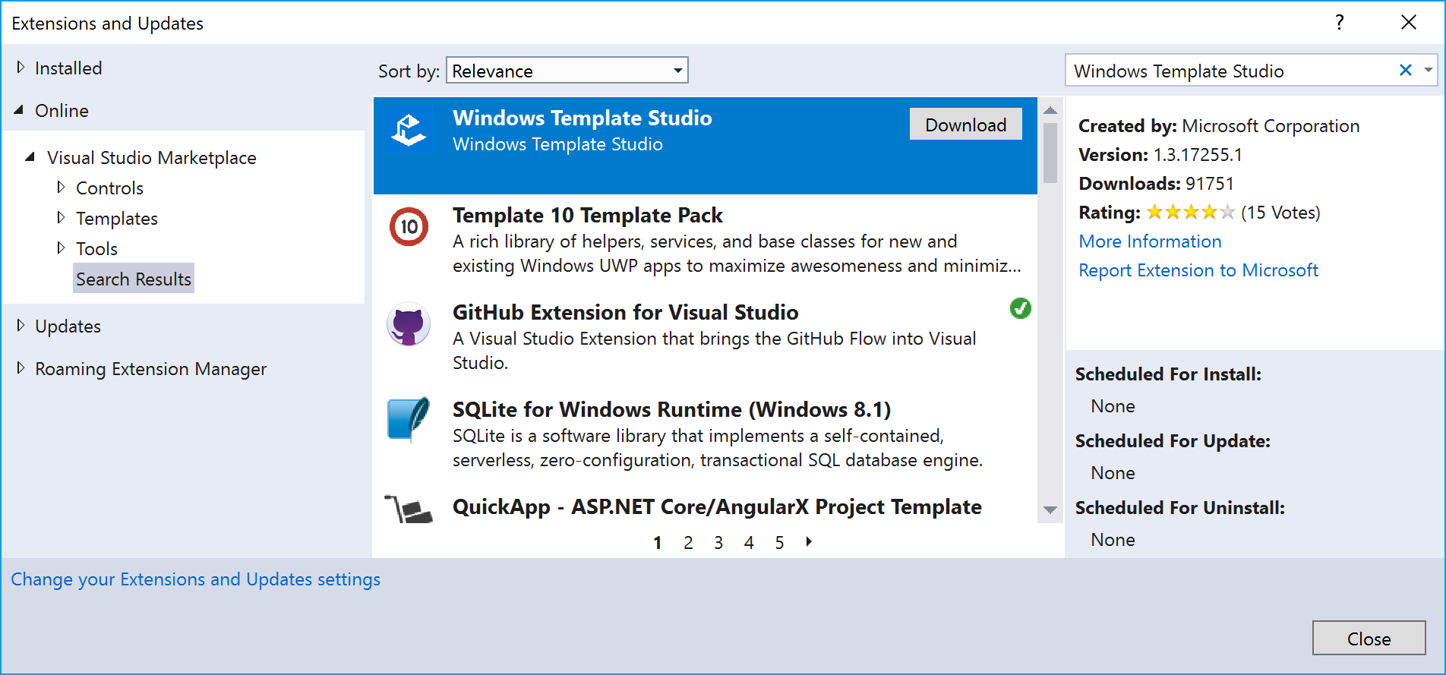This screenshot has height=675, width=1446.
Task: Select the Windows Template Studio result title
Action: (x=582, y=118)
